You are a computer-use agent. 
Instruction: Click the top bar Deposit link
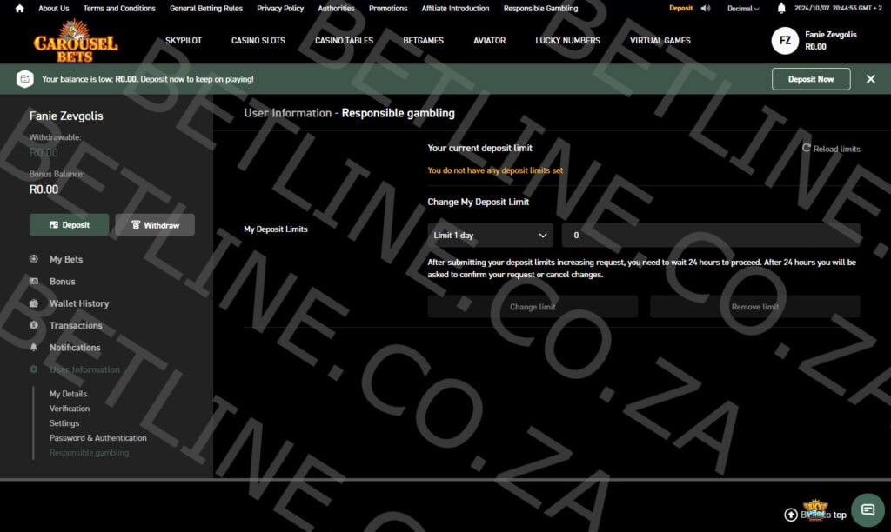(x=680, y=8)
